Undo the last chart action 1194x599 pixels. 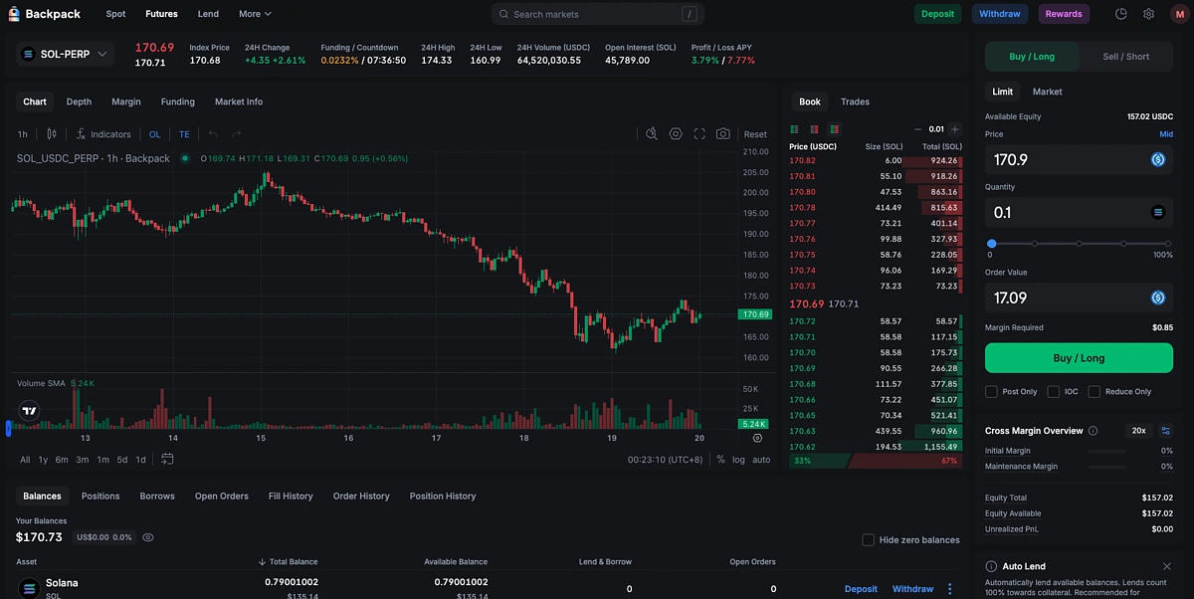(x=213, y=134)
